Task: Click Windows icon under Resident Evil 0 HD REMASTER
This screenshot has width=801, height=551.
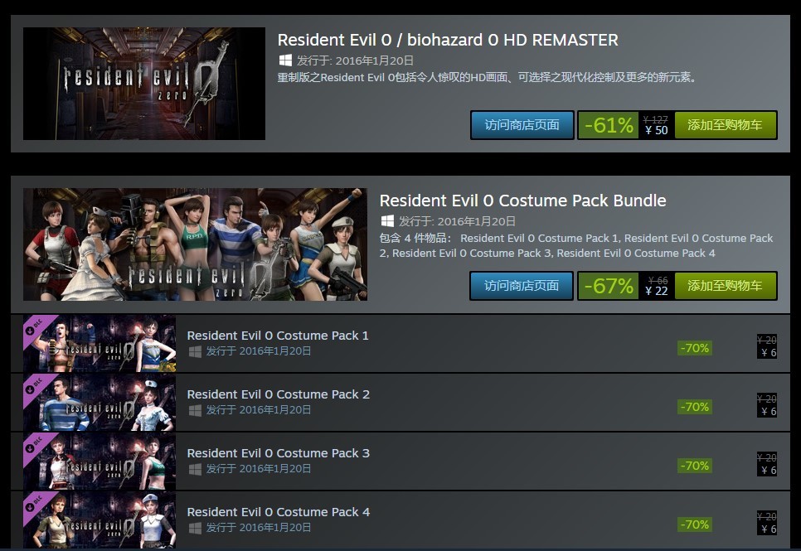Action: (285, 60)
